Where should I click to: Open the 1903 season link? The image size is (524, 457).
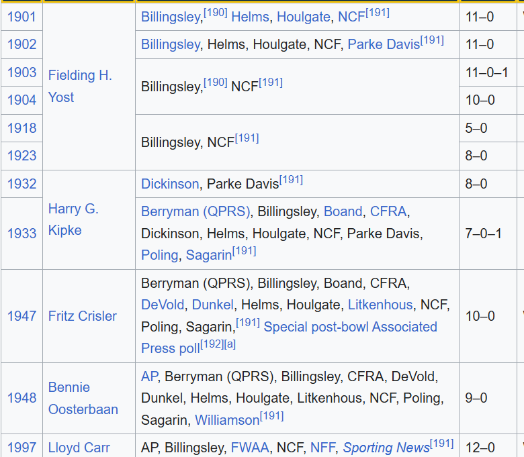click(x=21, y=72)
